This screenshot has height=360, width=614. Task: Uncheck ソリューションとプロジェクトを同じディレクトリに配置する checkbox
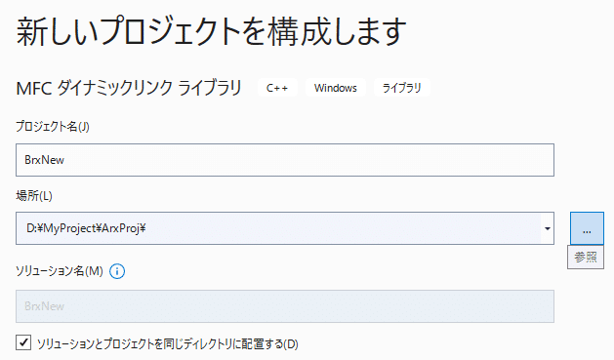tap(23, 342)
